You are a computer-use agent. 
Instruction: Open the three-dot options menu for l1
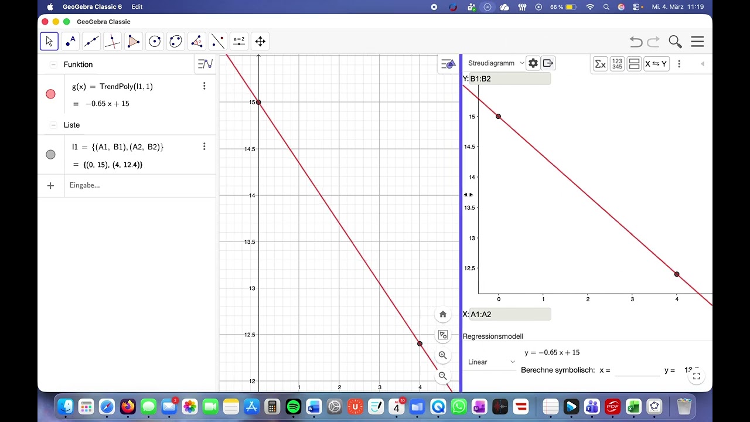click(x=204, y=147)
